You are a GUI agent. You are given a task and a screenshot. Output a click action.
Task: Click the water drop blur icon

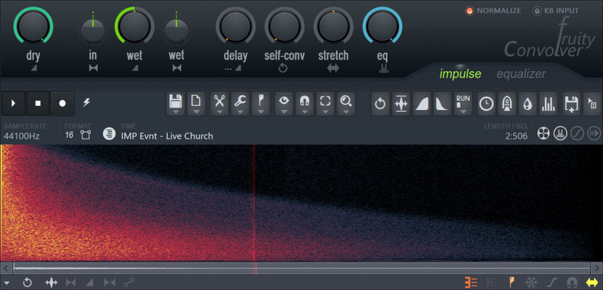528,104
